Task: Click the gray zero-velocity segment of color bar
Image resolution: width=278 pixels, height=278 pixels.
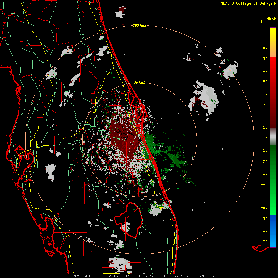Action: [x=273, y=137]
